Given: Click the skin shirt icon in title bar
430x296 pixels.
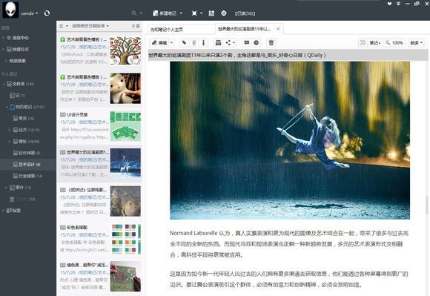Looking at the screenshot, I should pyautogui.click(x=389, y=4).
